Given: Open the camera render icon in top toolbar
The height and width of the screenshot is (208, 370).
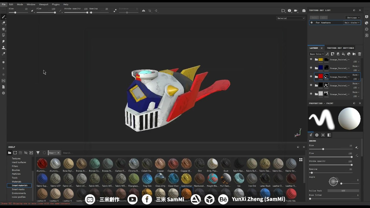Looking at the screenshot, I should coord(296,11).
